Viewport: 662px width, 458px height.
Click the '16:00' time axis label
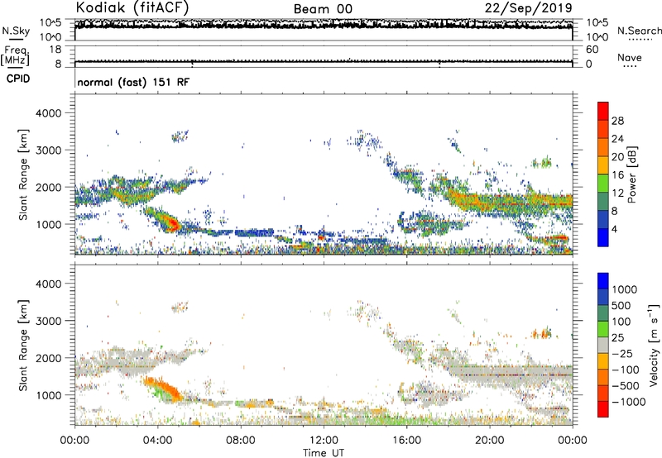pyautogui.click(x=406, y=441)
